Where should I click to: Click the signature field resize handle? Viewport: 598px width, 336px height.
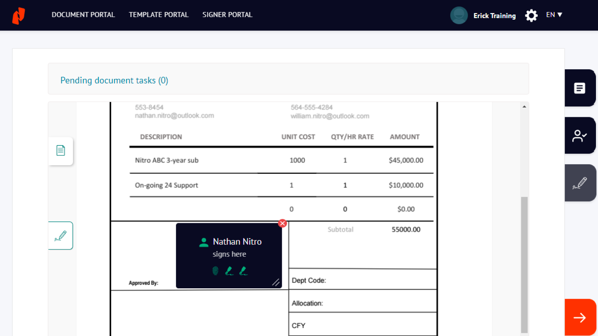pyautogui.click(x=276, y=282)
